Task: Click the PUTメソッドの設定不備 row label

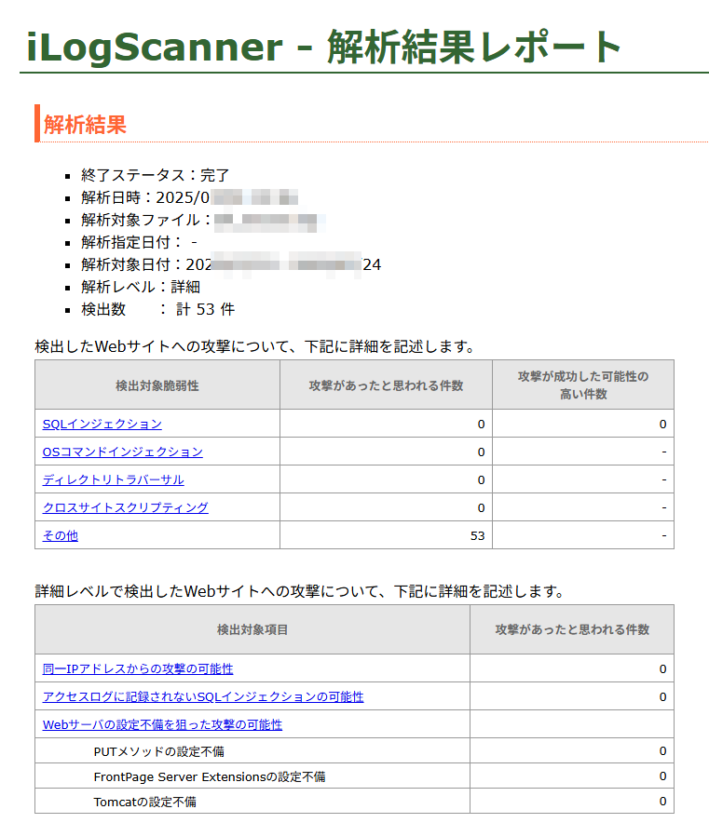Action: 158,751
